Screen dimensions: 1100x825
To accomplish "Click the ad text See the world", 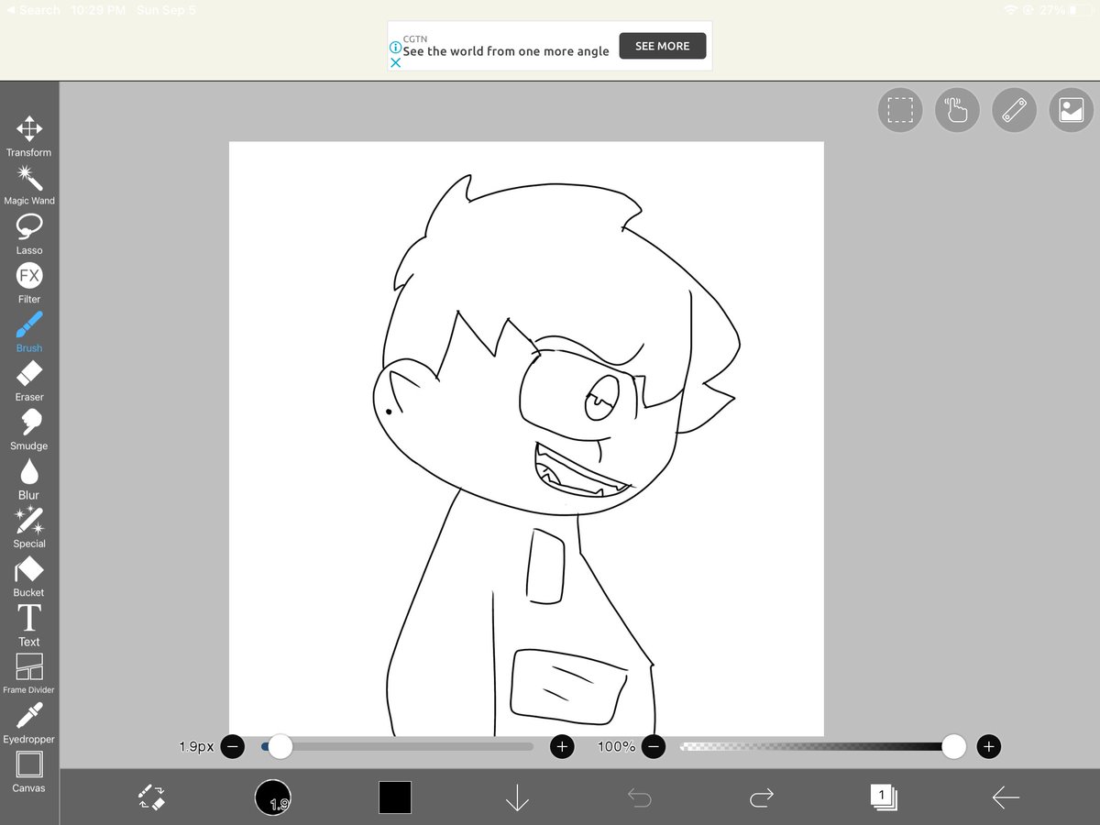I will [506, 51].
